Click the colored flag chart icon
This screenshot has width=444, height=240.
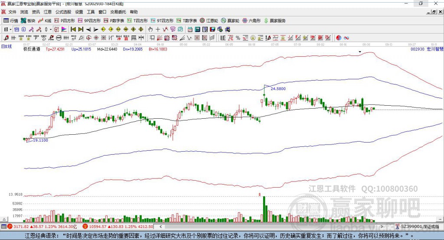click(x=64, y=29)
